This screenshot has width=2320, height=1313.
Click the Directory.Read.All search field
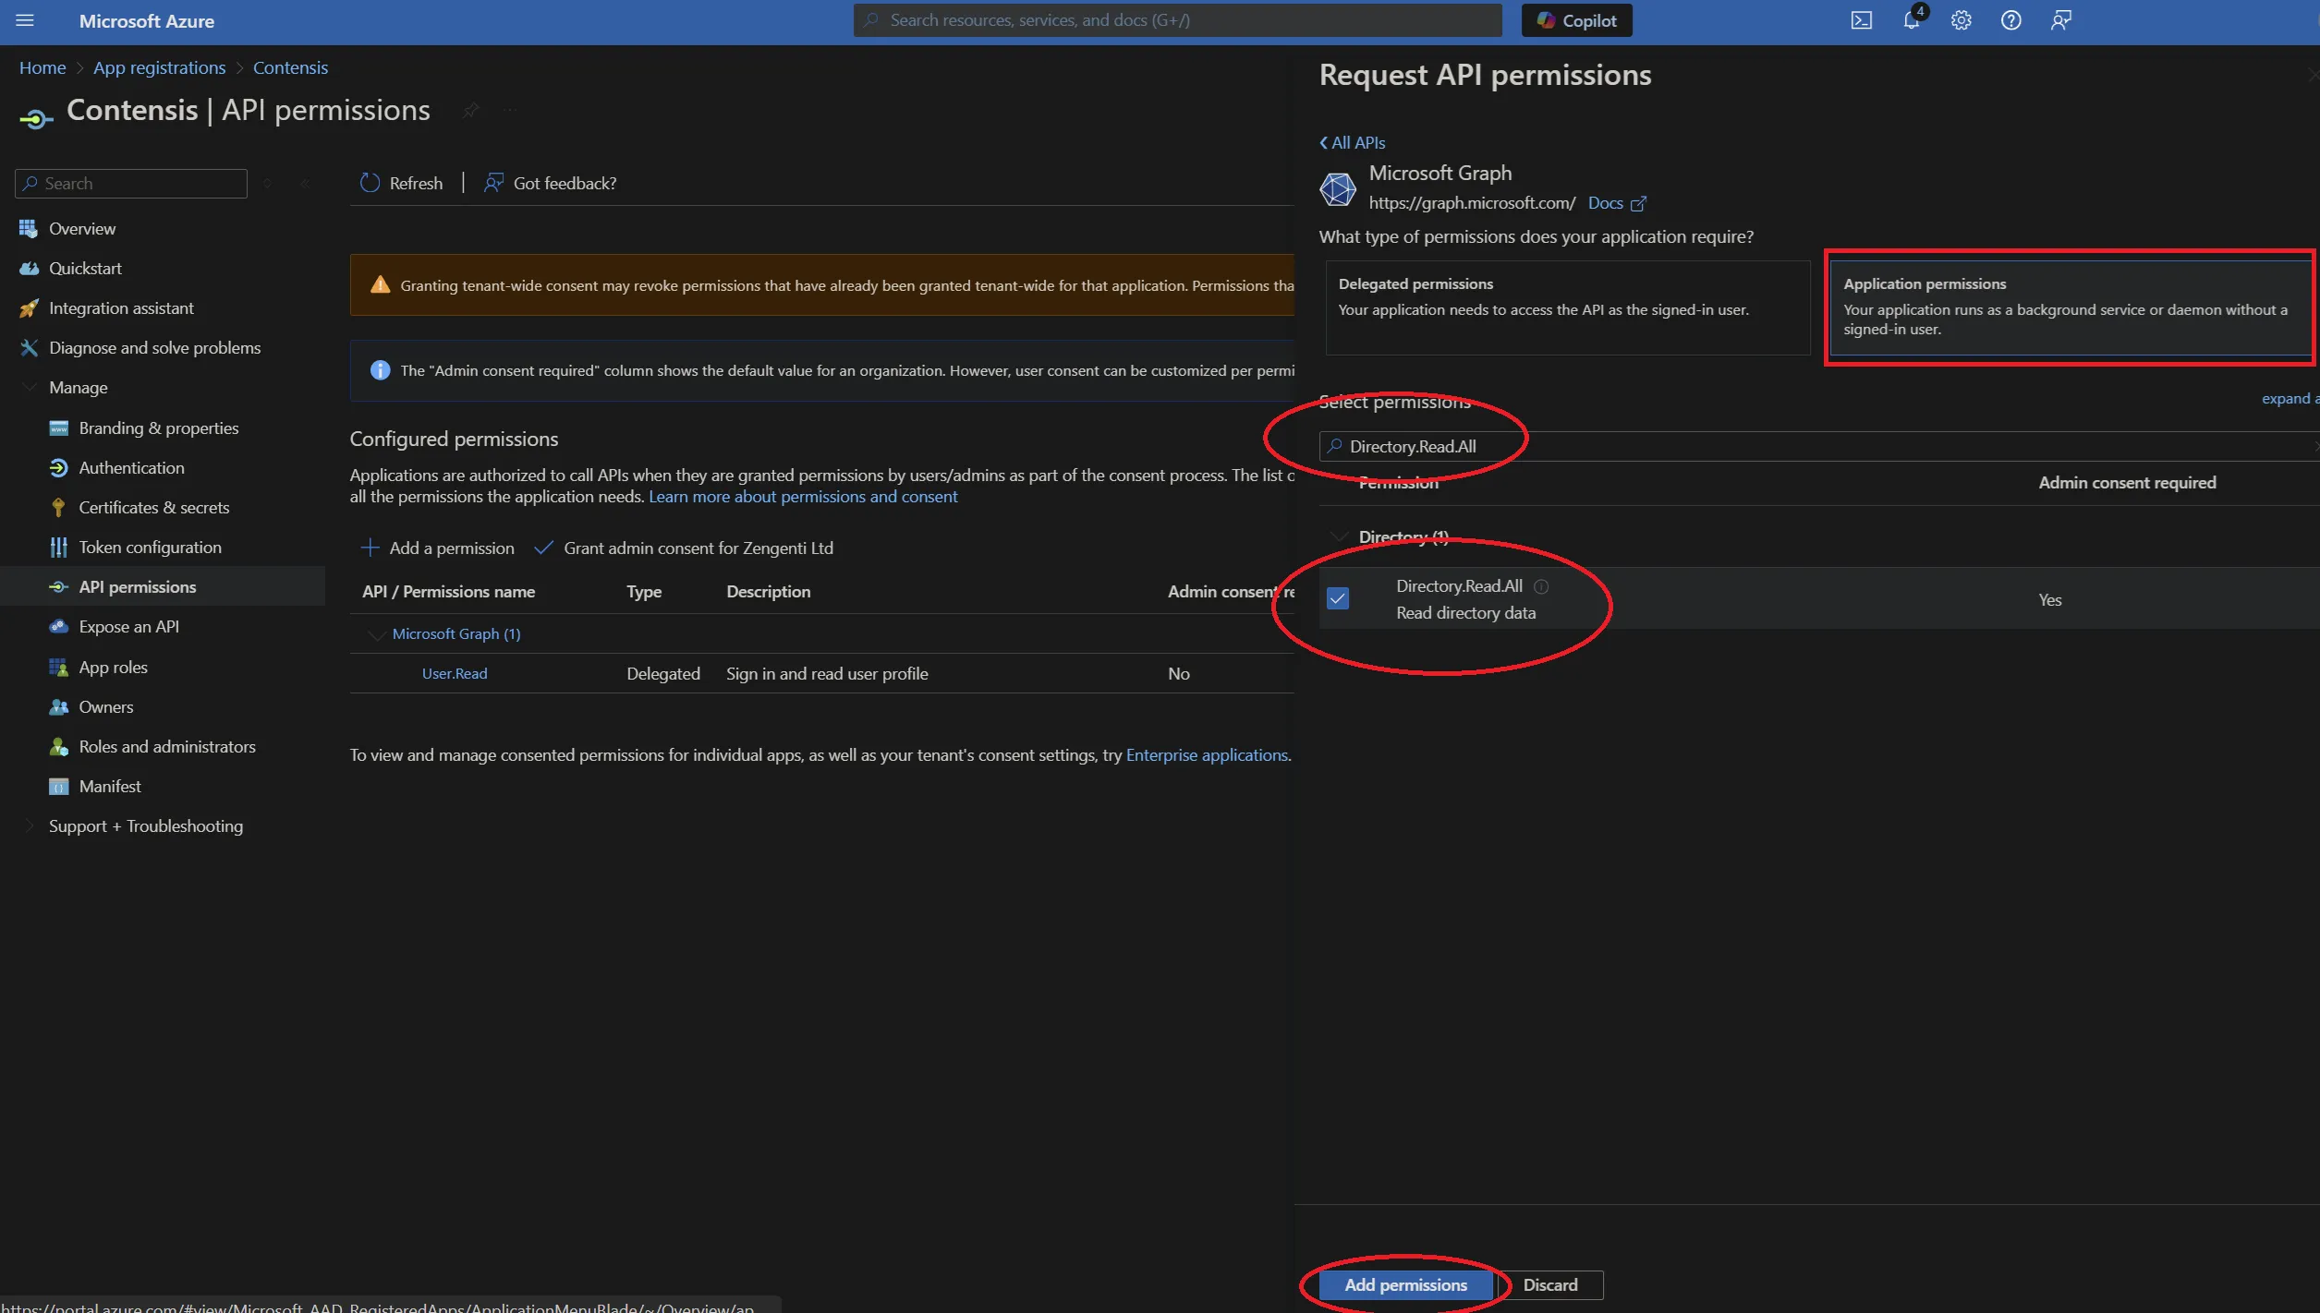click(x=1818, y=446)
